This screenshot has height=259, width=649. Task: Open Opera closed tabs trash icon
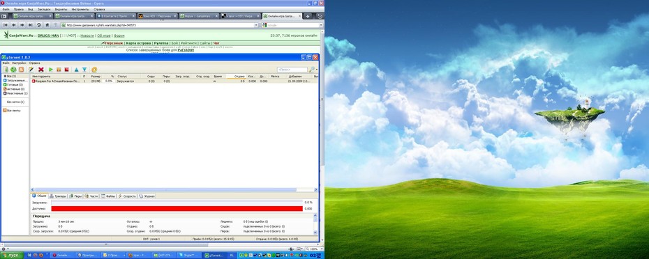(320, 16)
